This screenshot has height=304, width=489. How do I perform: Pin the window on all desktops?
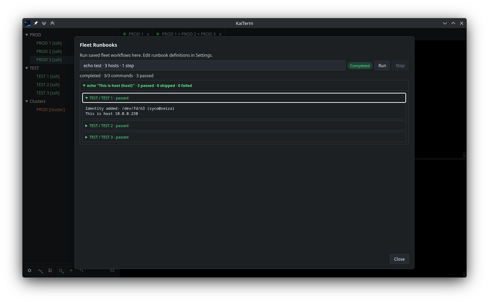click(x=36, y=23)
